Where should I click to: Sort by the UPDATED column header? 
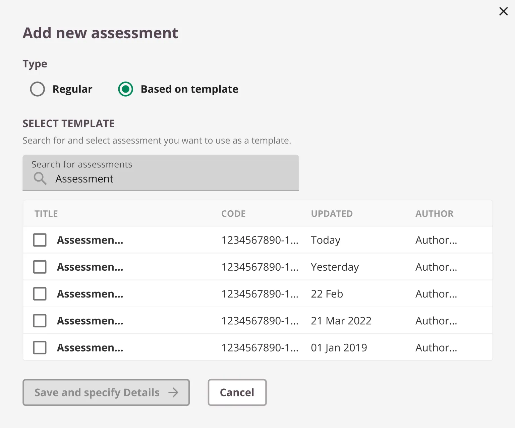point(332,214)
